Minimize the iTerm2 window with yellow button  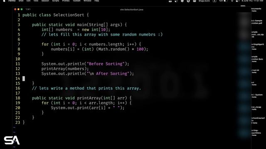pyautogui.click(x=18, y=9)
